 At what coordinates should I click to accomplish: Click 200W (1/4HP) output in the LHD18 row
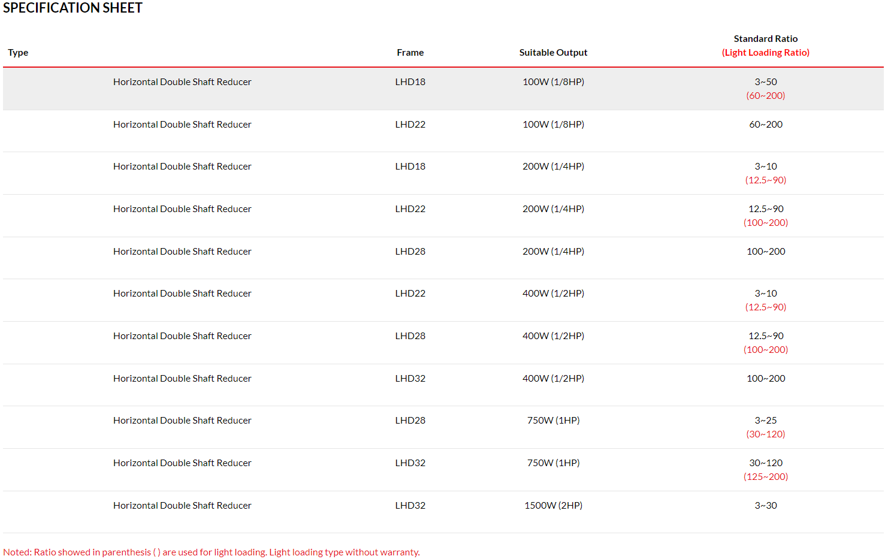[553, 167]
